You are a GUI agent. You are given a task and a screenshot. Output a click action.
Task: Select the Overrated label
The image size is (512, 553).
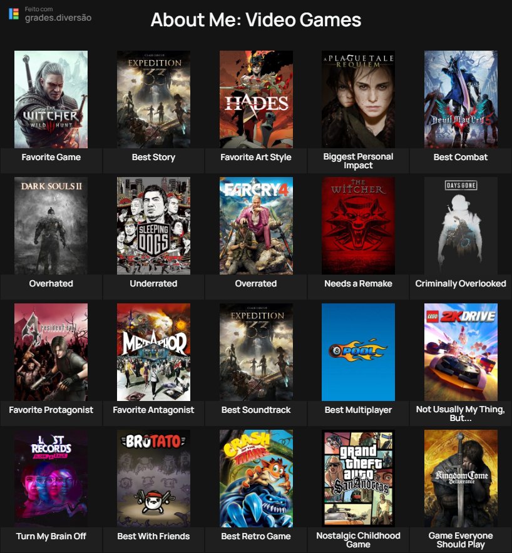(256, 283)
